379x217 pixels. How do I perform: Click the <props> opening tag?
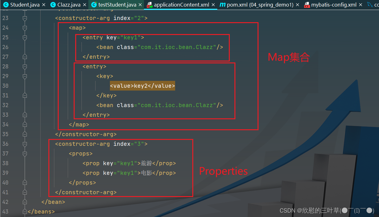pos(81,154)
